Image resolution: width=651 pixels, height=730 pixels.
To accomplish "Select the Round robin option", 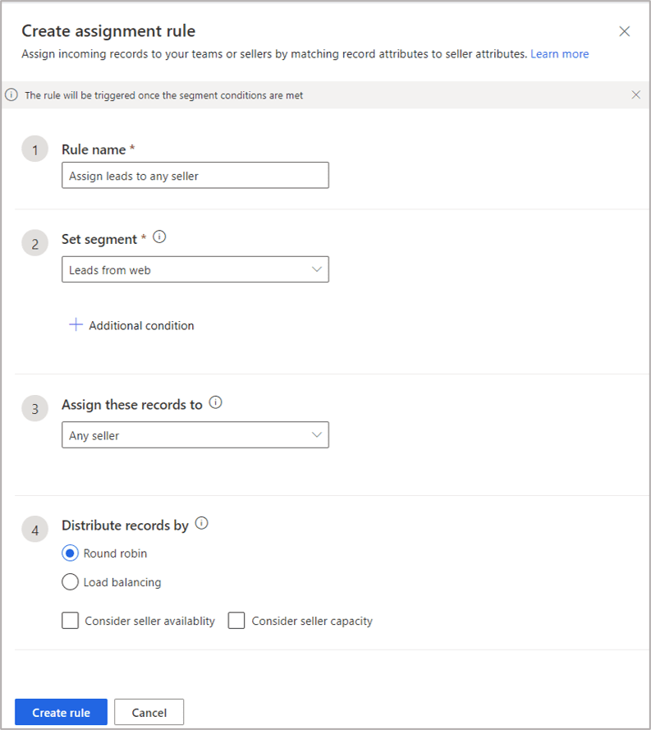I will point(71,553).
